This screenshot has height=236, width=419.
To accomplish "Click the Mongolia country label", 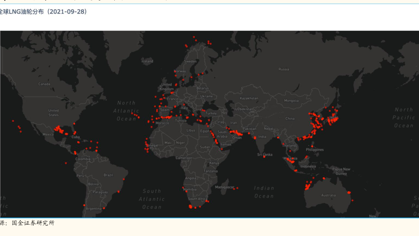I will click(291, 100).
